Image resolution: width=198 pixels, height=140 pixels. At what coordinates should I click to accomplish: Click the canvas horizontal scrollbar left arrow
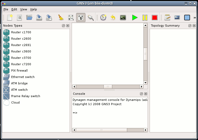click(x=74, y=87)
